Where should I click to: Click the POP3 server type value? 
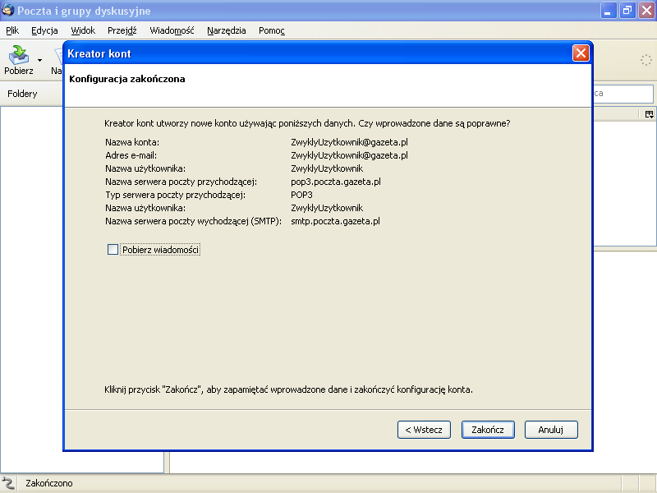pyautogui.click(x=301, y=195)
